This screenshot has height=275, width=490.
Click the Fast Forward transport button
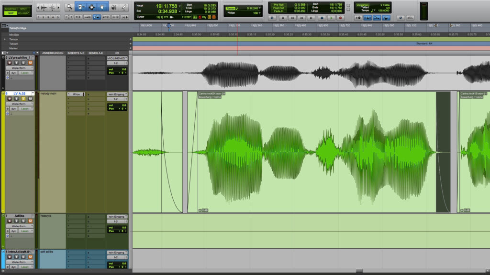pyautogui.click(x=301, y=18)
